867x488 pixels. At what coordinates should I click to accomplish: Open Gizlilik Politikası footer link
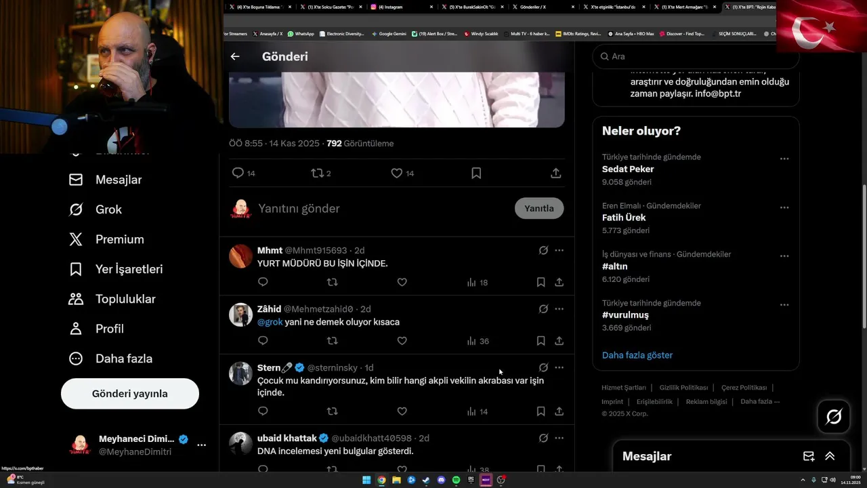(683, 388)
